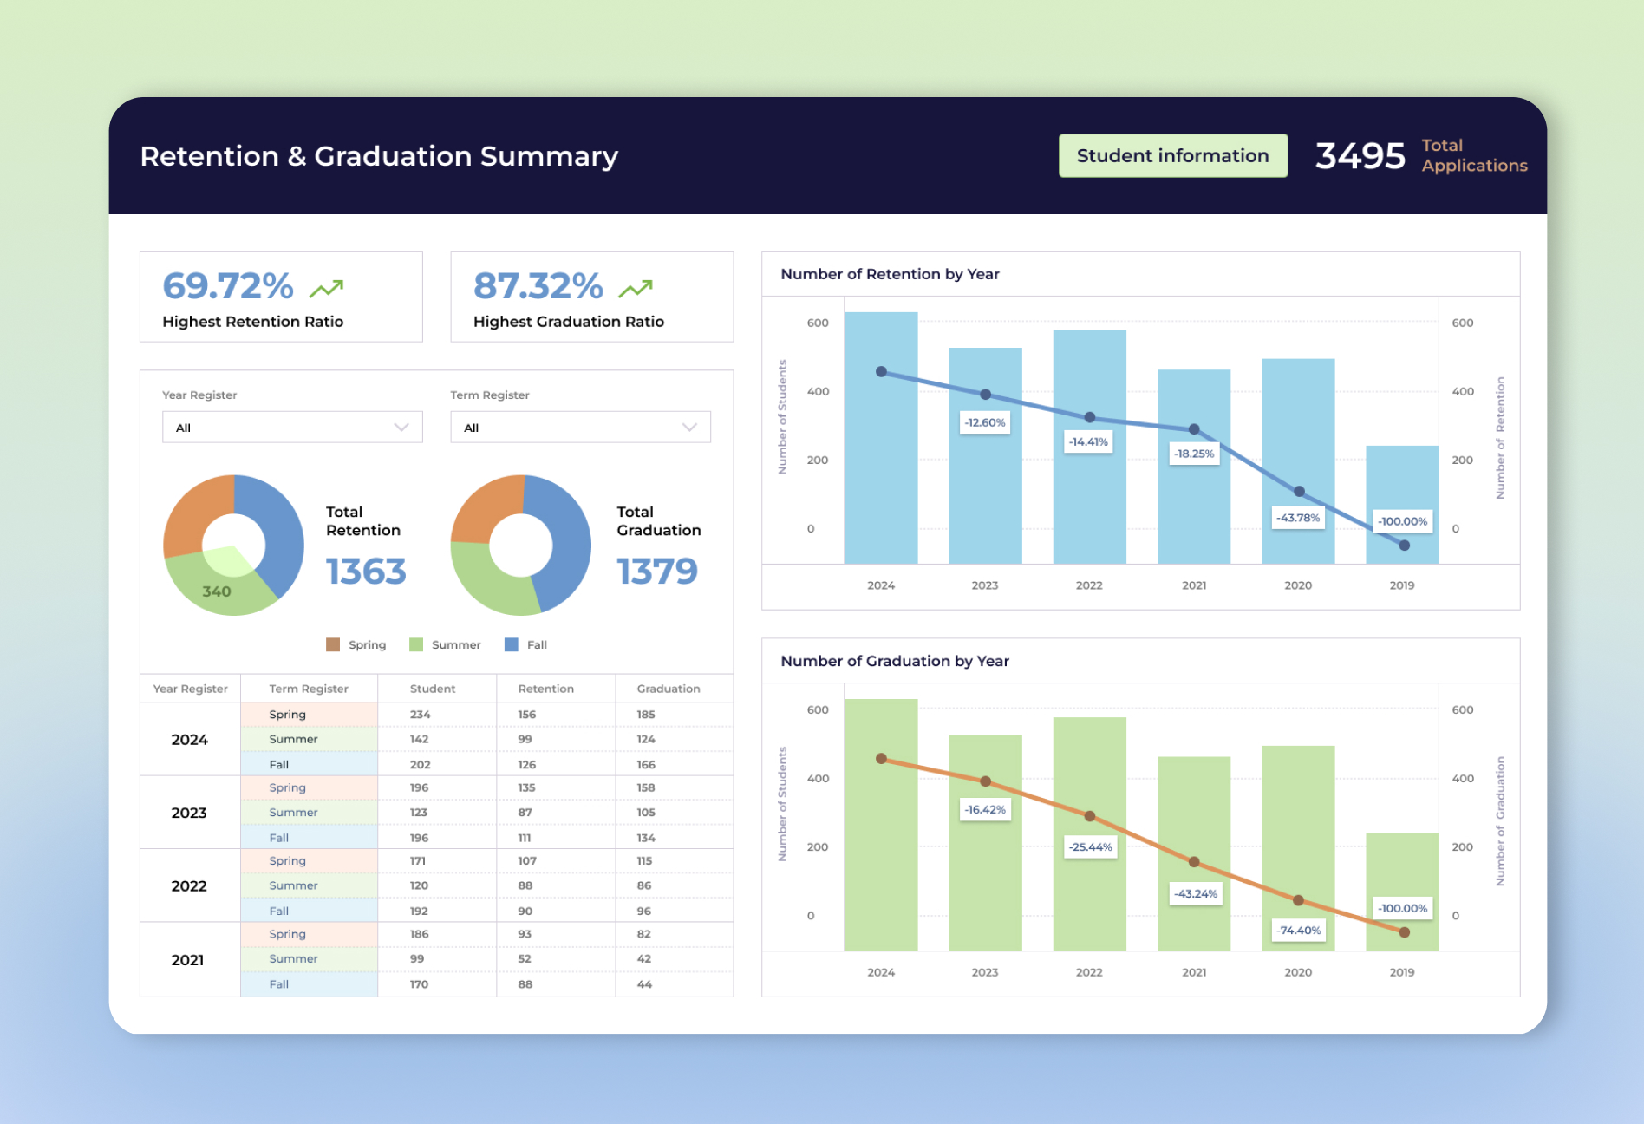Click the 1363 Total Retention figure
The width and height of the screenshot is (1644, 1124).
tap(366, 572)
